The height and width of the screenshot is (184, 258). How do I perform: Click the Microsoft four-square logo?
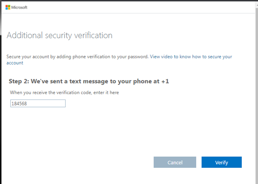coord(8,7)
